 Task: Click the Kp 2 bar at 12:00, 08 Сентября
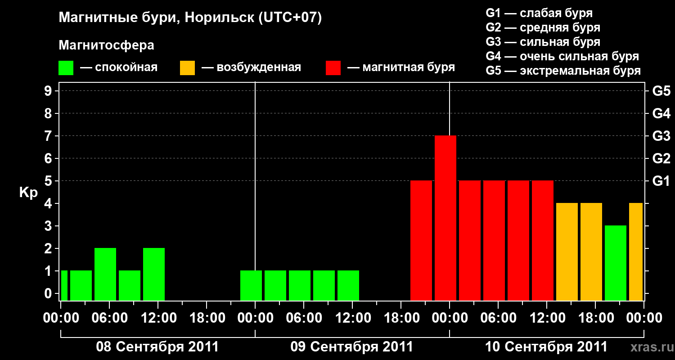(x=154, y=274)
